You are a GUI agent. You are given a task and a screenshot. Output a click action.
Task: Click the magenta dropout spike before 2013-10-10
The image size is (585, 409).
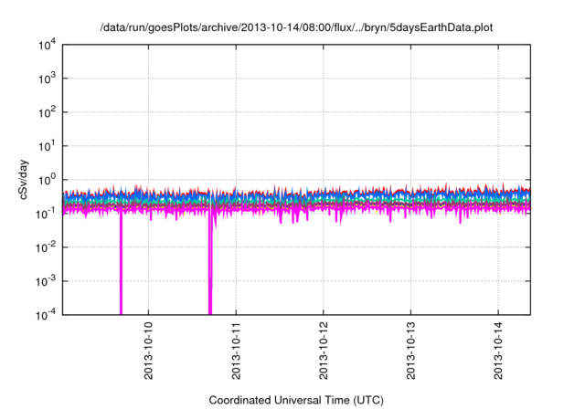pos(121,265)
